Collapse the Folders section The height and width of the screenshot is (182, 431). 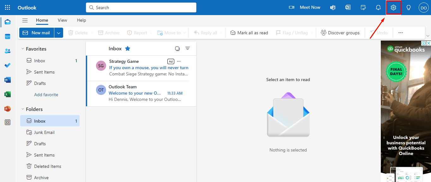(x=23, y=109)
